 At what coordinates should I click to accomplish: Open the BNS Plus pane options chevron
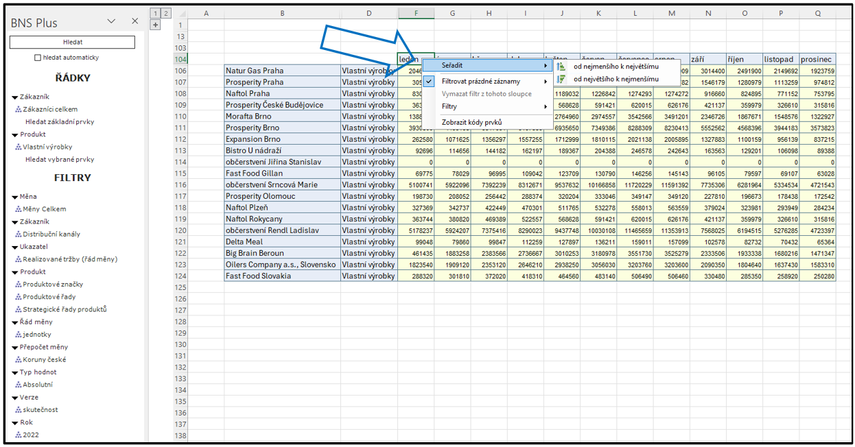pyautogui.click(x=111, y=21)
